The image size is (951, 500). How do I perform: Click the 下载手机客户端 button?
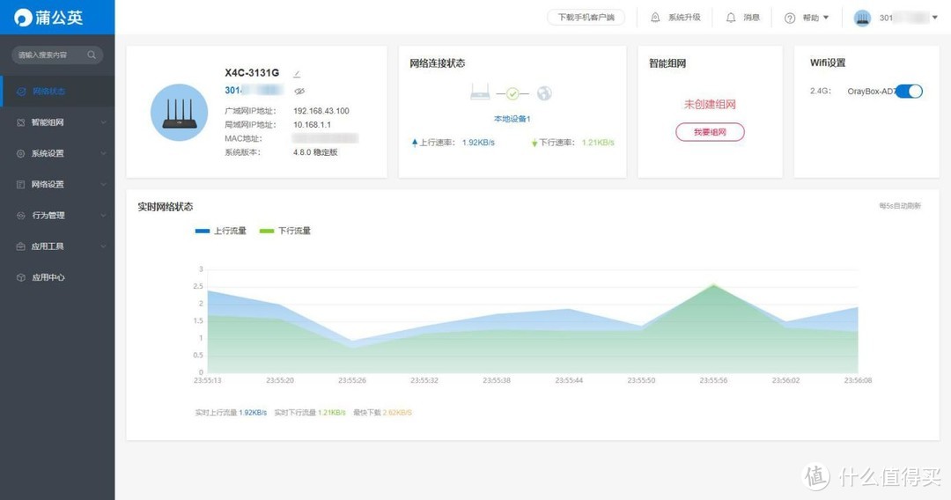pyautogui.click(x=586, y=18)
